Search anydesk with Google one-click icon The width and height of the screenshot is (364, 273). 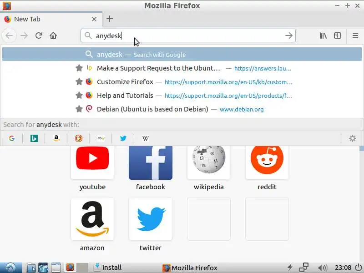click(x=12, y=138)
